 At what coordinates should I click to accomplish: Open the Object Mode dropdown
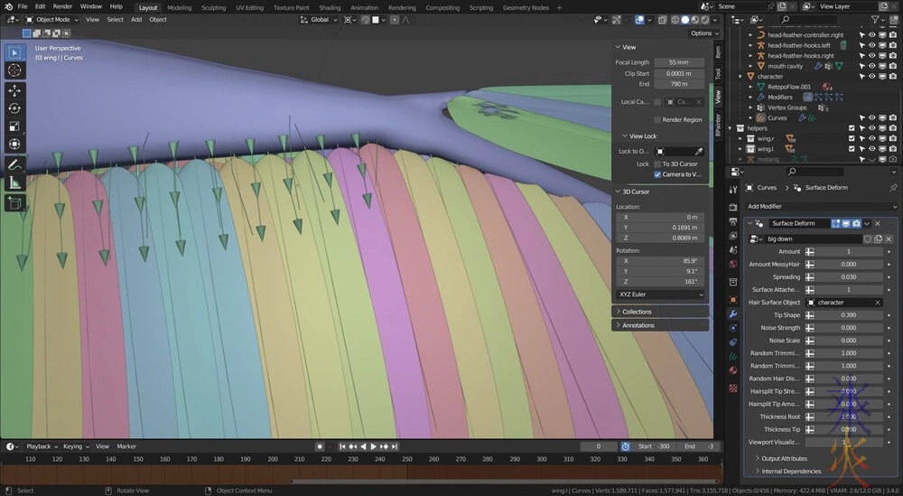click(x=51, y=19)
